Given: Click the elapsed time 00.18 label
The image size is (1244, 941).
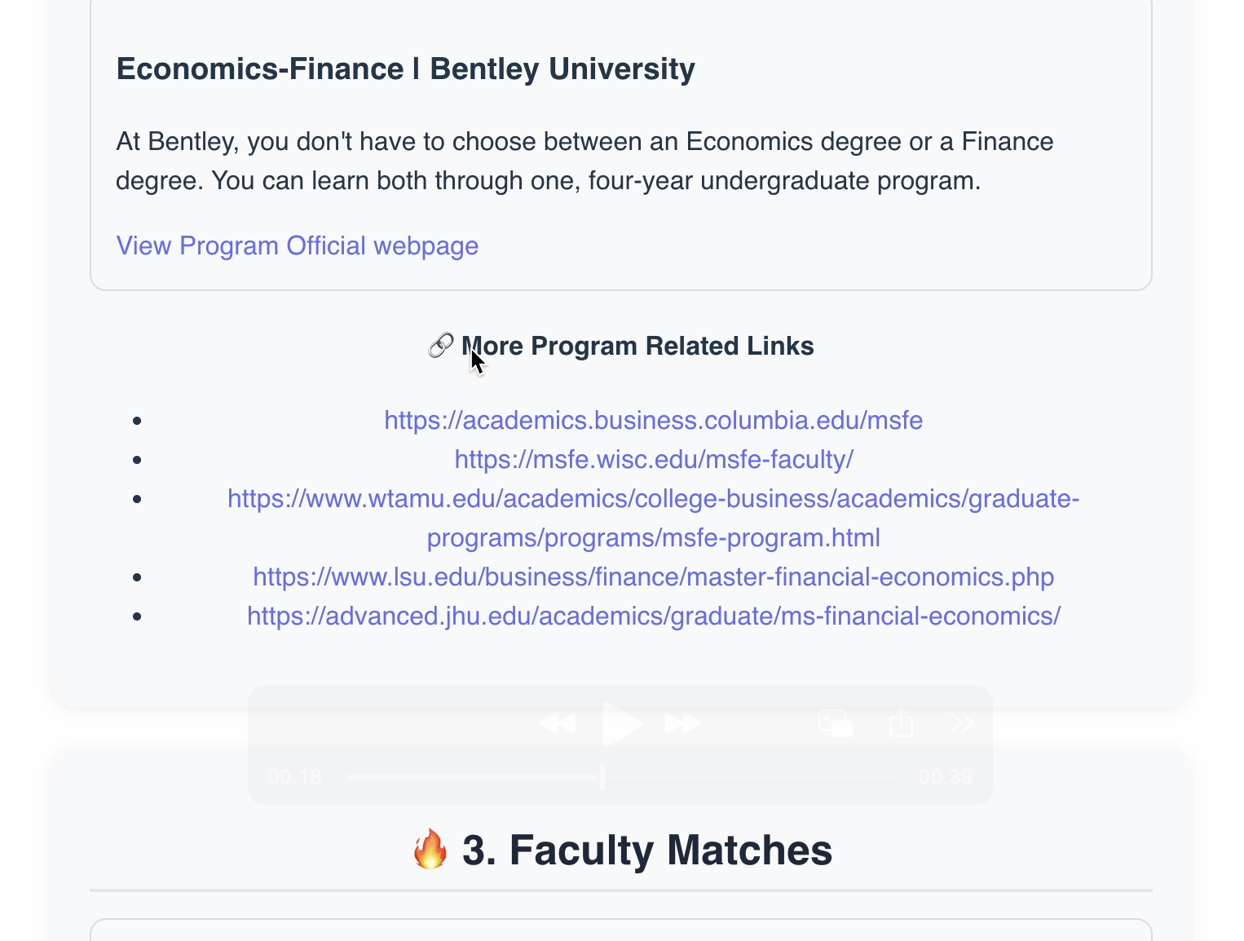Looking at the screenshot, I should tap(294, 777).
